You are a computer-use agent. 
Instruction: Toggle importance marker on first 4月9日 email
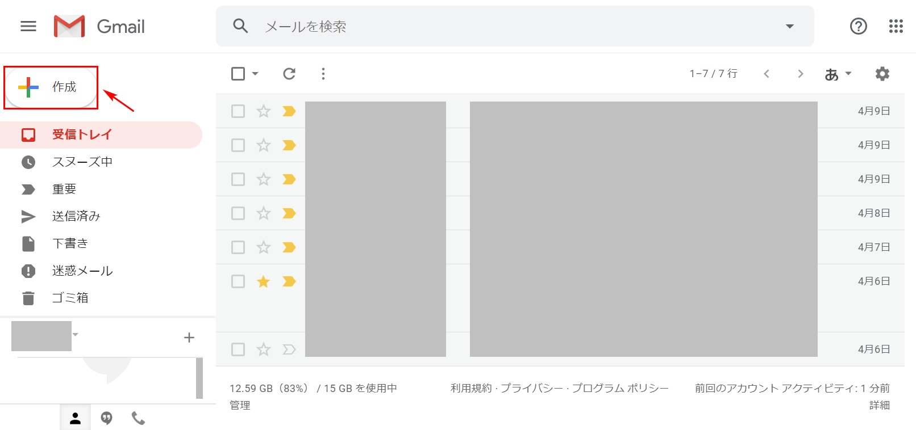(x=289, y=111)
